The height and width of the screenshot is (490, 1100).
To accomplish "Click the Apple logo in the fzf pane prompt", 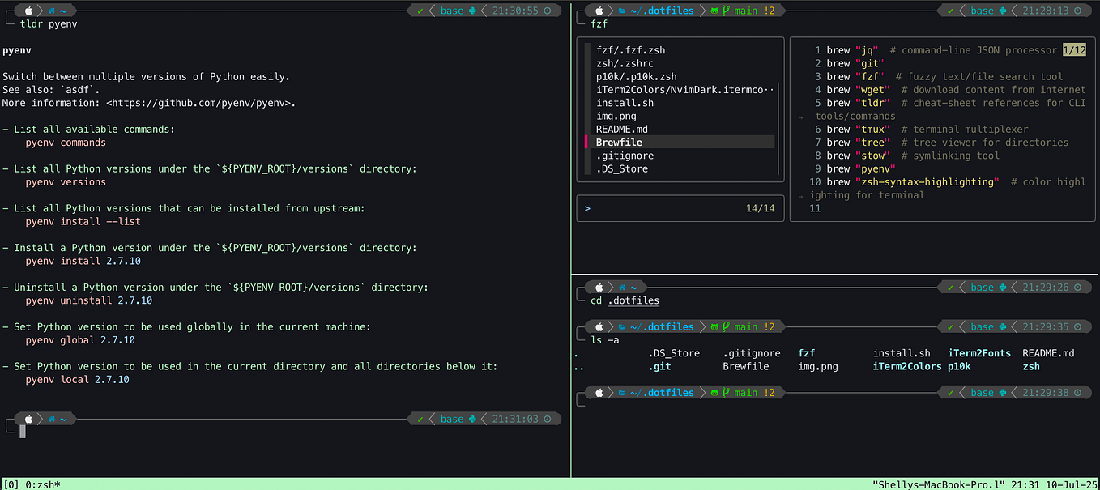I will click(599, 11).
